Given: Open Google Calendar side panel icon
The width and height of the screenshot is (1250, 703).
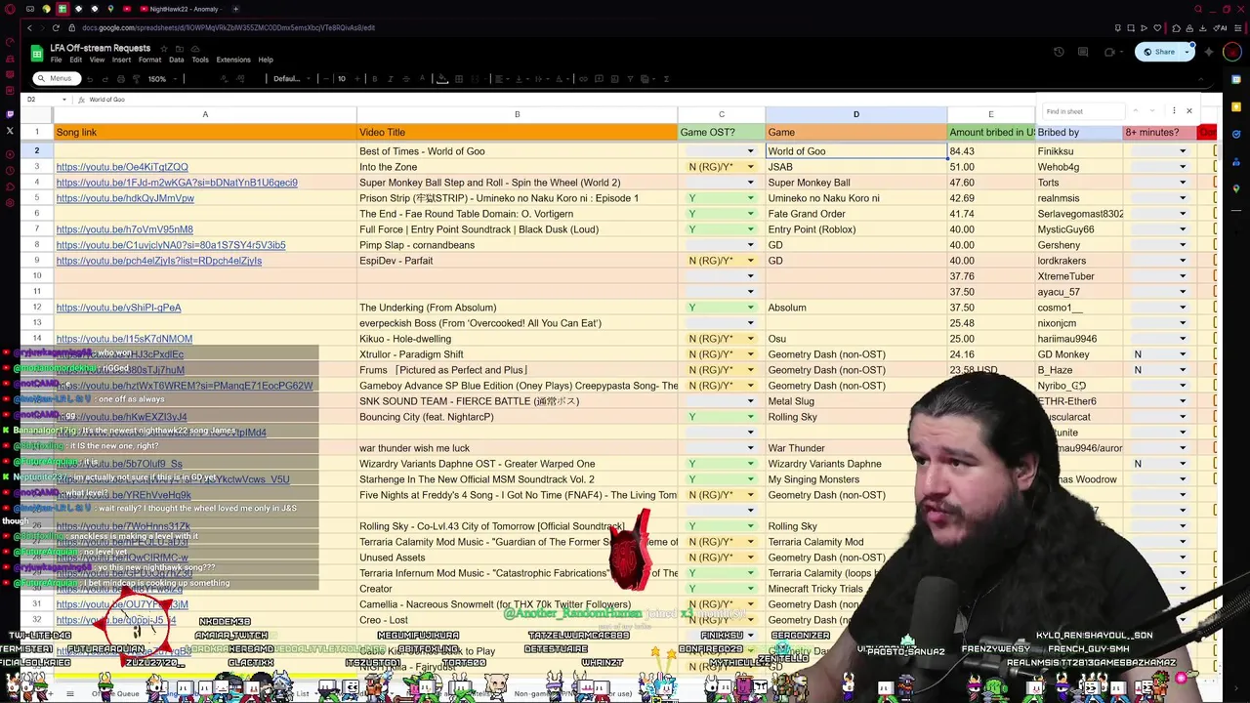Looking at the screenshot, I should click(1236, 79).
